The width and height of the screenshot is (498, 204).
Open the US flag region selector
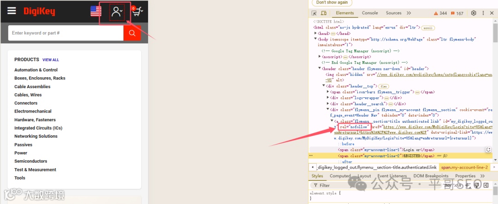(x=96, y=11)
